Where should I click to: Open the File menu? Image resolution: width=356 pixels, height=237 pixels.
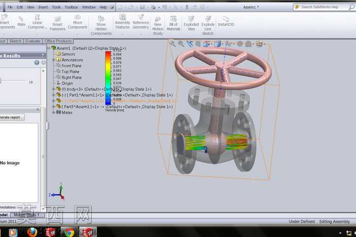pos(10,7)
